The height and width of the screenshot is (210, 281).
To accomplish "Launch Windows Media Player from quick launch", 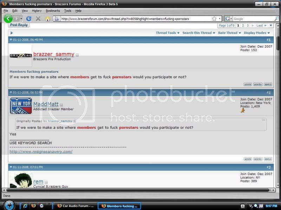I will pos(41,206).
